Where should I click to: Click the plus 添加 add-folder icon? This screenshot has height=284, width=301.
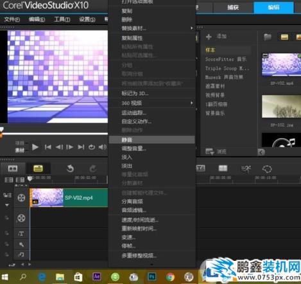pos(209,37)
